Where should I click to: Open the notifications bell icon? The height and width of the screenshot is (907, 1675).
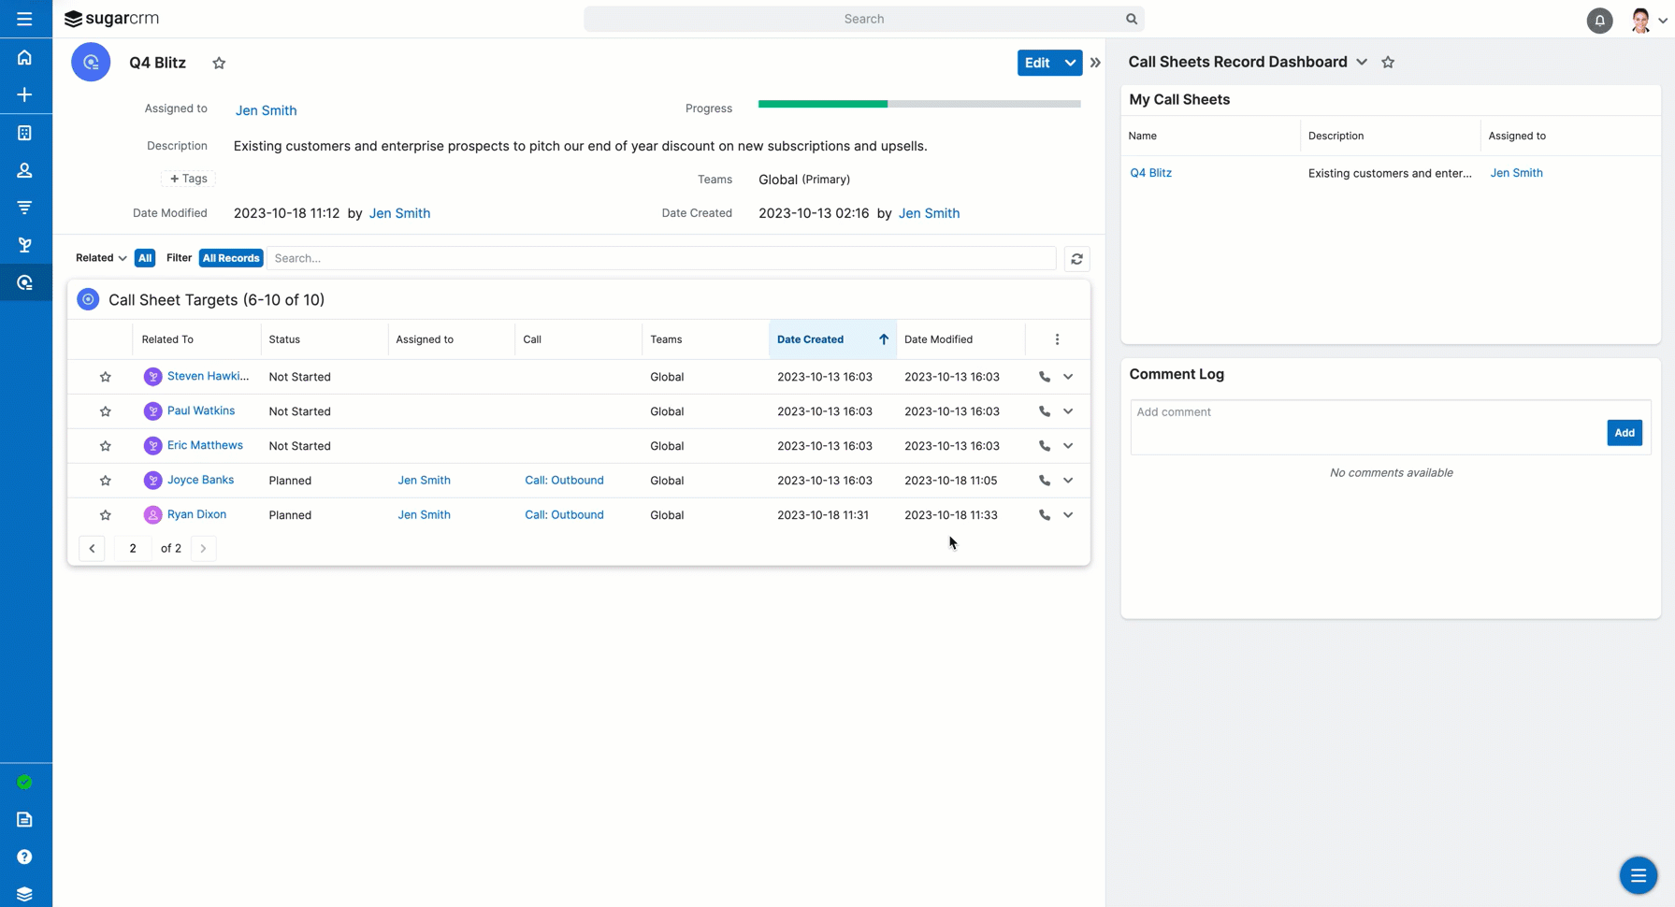tap(1599, 20)
